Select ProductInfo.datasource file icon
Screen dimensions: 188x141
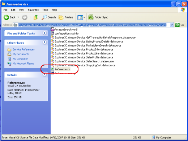point(52,49)
